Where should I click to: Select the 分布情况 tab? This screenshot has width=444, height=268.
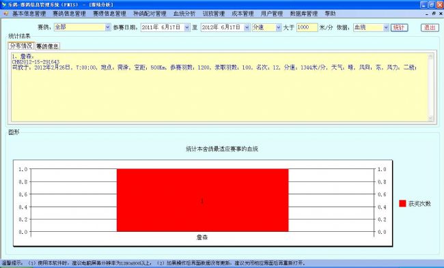pos(21,46)
